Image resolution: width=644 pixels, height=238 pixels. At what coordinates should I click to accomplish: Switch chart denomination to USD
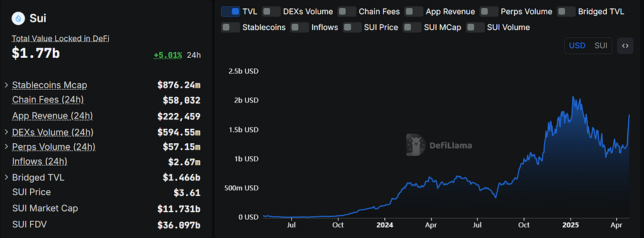point(577,46)
